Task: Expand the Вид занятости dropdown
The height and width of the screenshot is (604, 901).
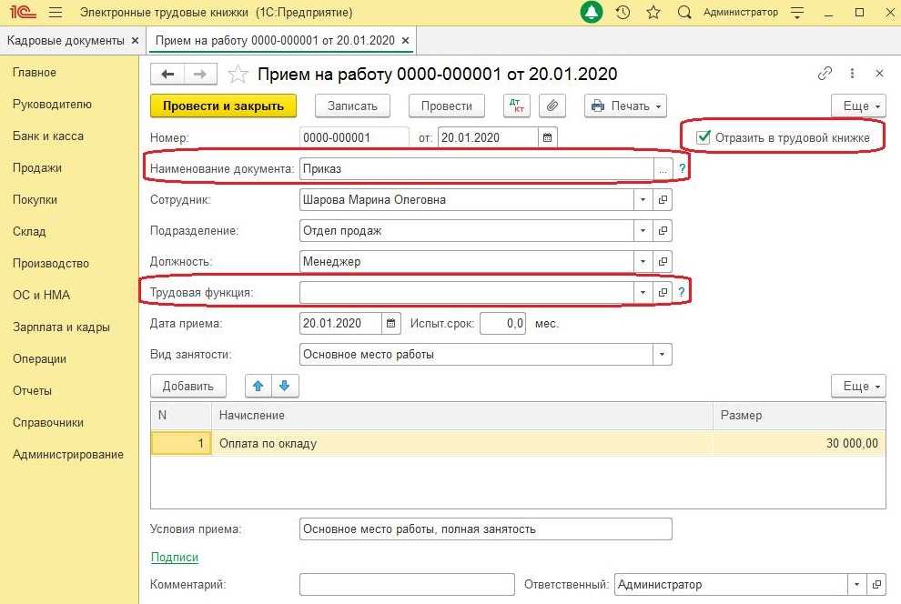Action: [x=662, y=355]
